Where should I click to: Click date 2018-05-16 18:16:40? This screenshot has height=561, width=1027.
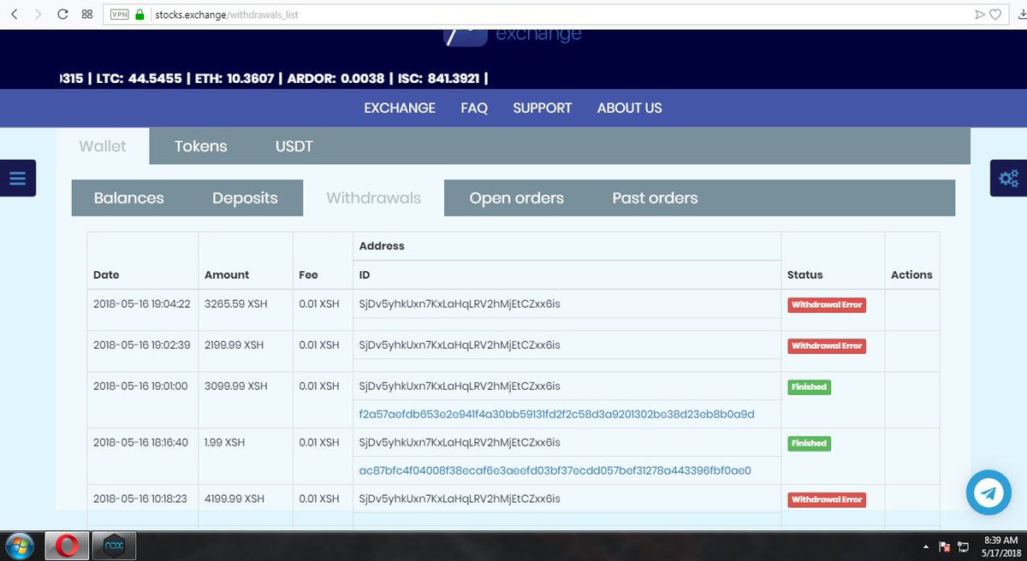tap(141, 443)
